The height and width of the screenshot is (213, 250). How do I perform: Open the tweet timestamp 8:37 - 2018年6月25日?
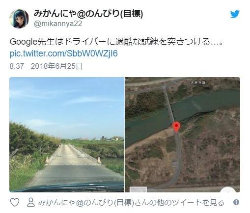point(46,66)
